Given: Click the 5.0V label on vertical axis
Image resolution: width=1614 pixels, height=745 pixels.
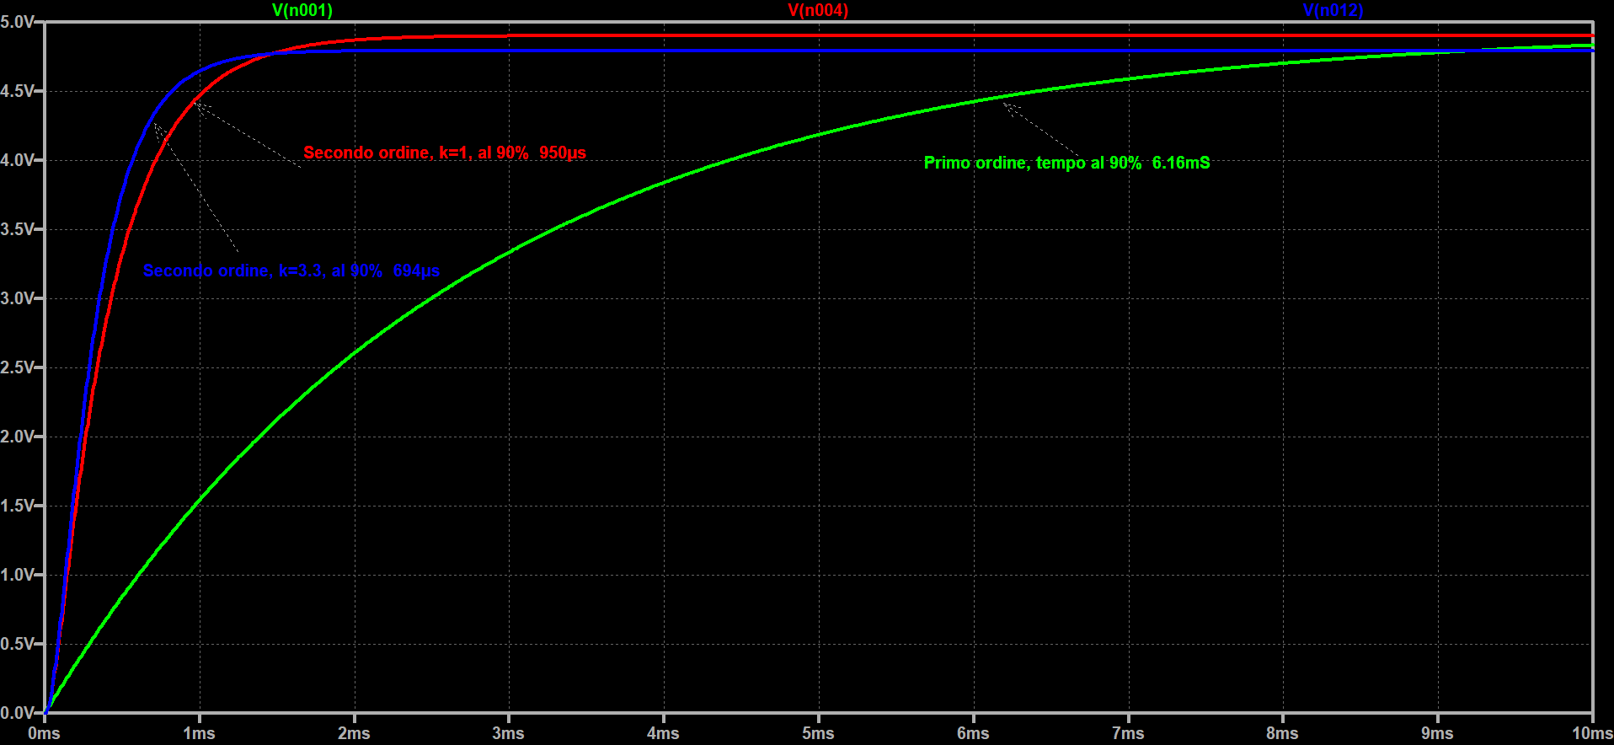Looking at the screenshot, I should pyautogui.click(x=17, y=22).
